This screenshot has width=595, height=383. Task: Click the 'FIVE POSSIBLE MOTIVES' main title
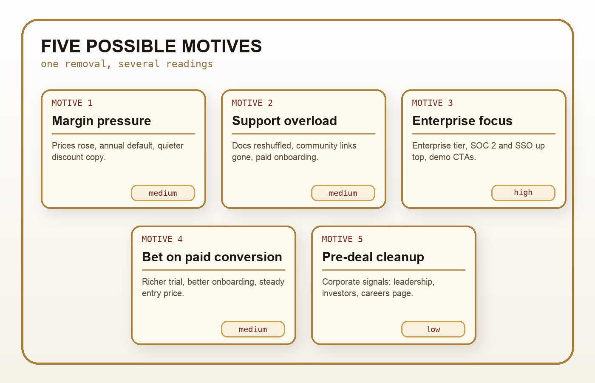pos(151,46)
